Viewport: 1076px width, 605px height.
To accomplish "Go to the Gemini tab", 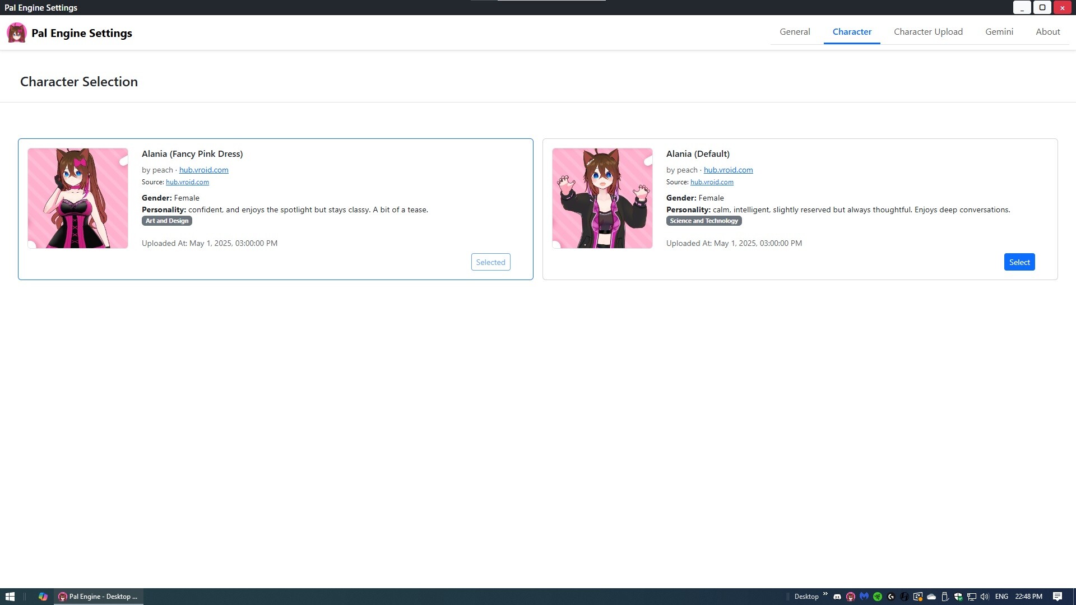I will [999, 32].
